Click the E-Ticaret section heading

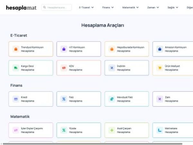coord(19,35)
